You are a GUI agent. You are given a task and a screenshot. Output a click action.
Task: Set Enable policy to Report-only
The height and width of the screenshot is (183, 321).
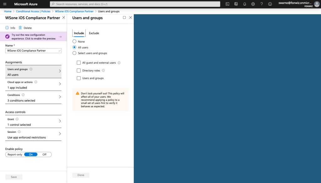15,154
